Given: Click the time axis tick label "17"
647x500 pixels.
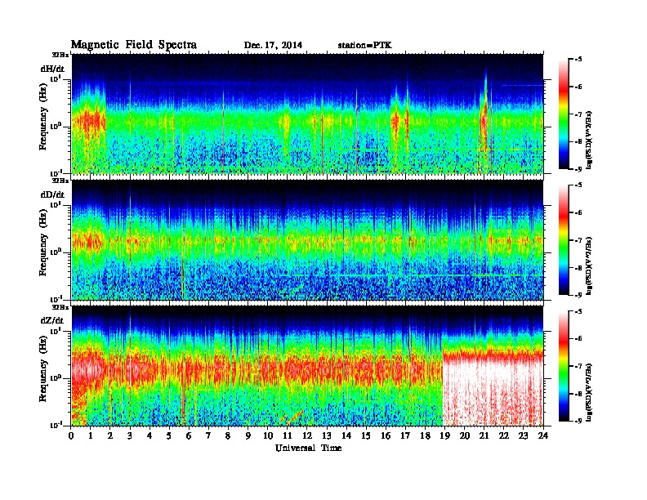Looking at the screenshot, I should tap(405, 436).
